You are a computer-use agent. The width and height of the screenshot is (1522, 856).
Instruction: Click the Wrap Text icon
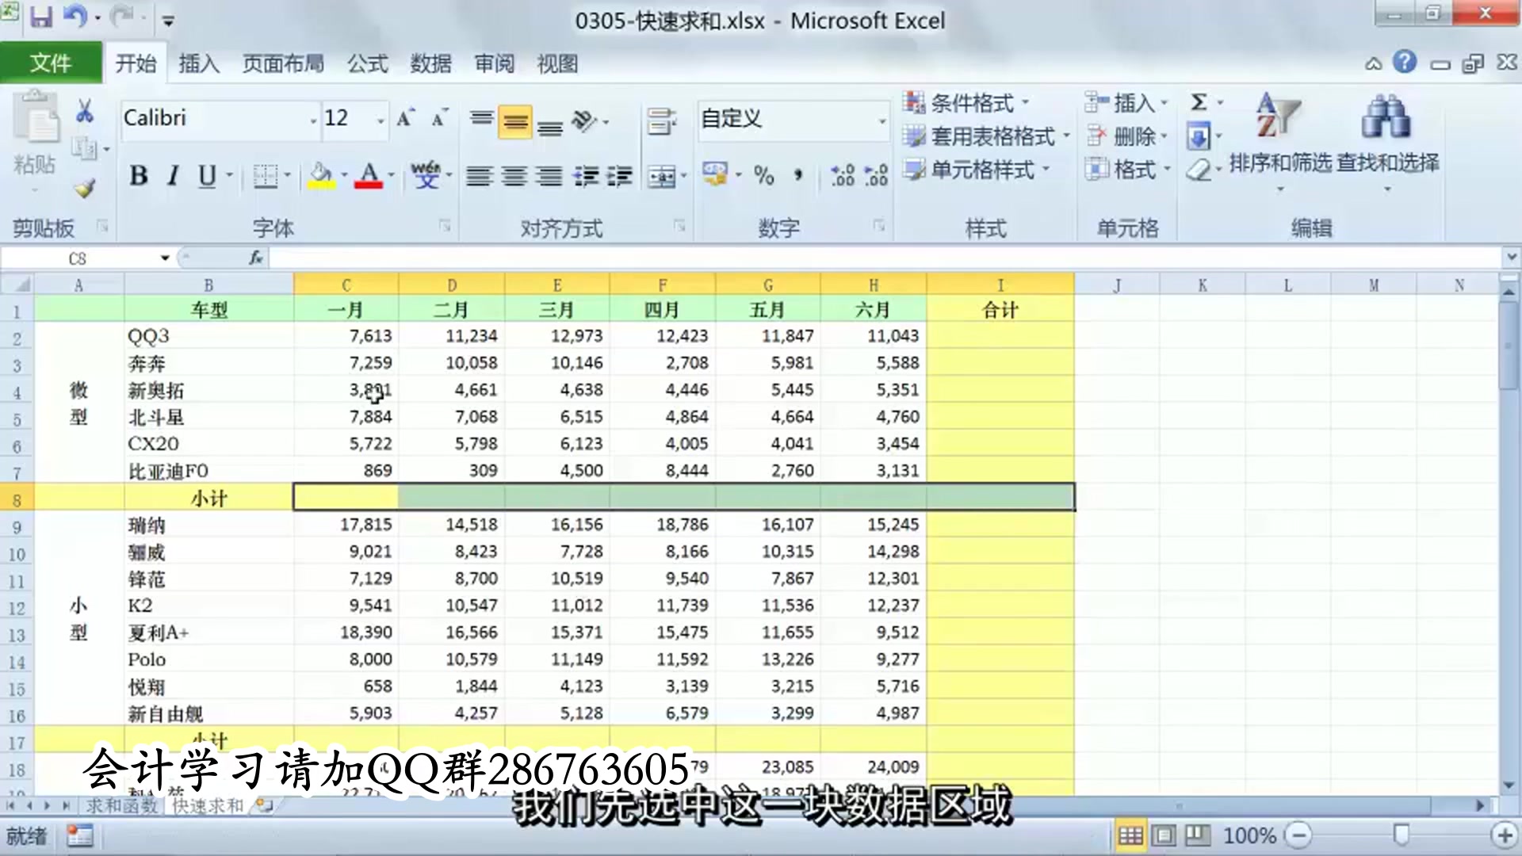[x=661, y=121]
